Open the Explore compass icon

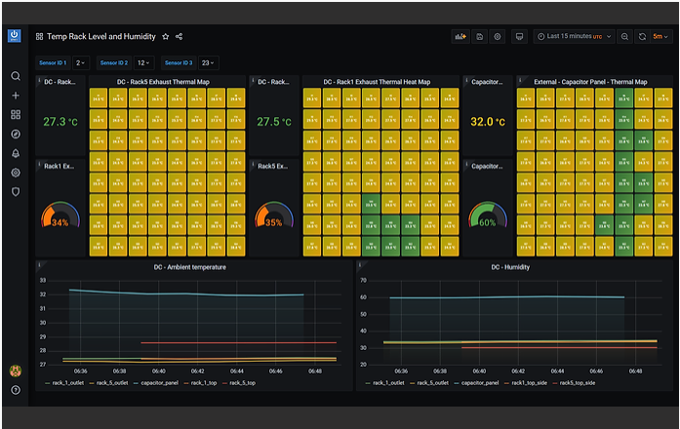click(x=16, y=134)
